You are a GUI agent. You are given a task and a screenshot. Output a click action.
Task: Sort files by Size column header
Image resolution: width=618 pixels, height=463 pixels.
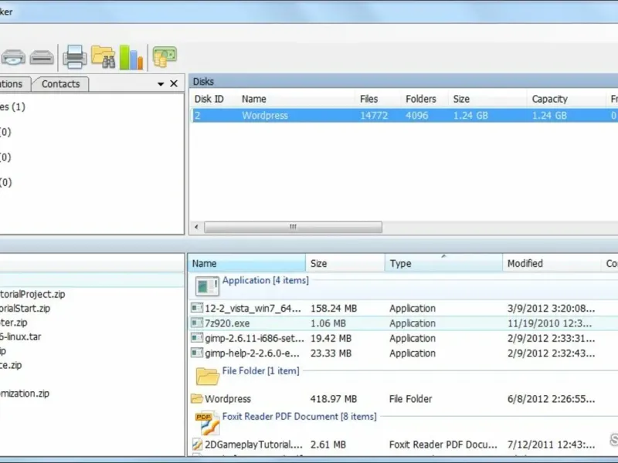(x=345, y=263)
